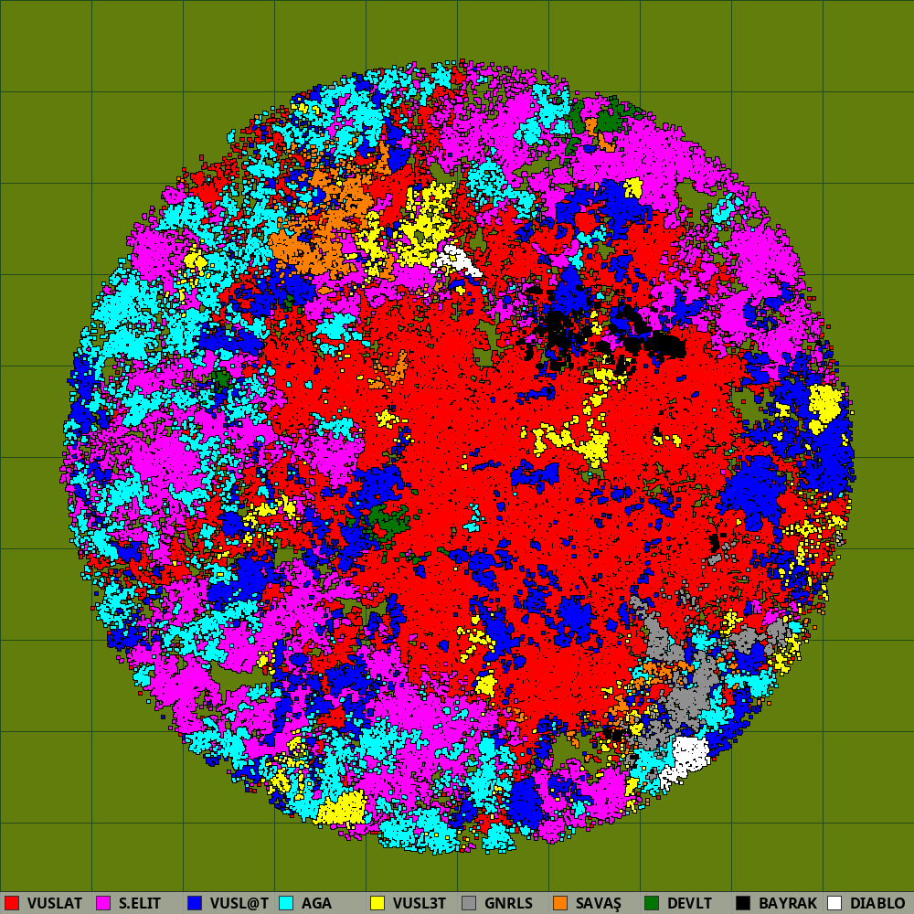Click the cyan AGA legend swatch
The image size is (914, 914).
coord(286,903)
